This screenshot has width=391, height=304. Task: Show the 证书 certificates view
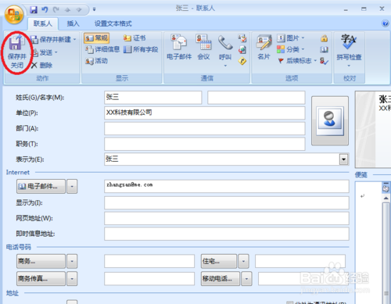(135, 38)
